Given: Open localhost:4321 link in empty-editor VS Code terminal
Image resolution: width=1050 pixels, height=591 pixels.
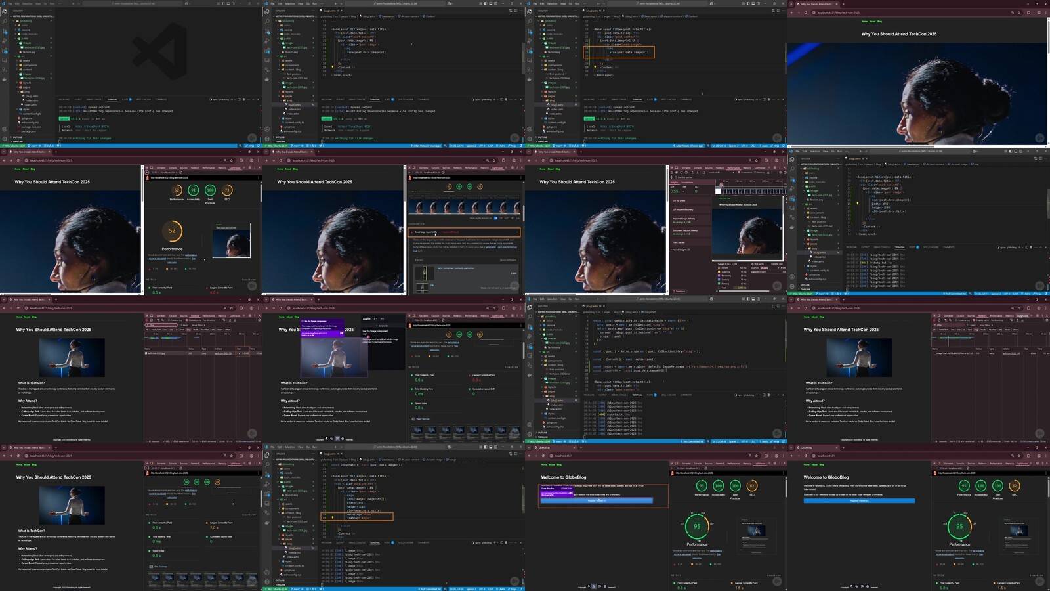Looking at the screenshot, I should 92,127.
